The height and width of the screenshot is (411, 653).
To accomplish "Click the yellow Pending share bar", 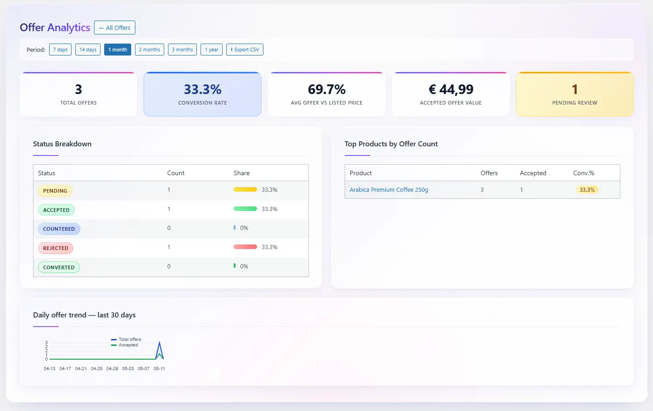I will tap(245, 189).
